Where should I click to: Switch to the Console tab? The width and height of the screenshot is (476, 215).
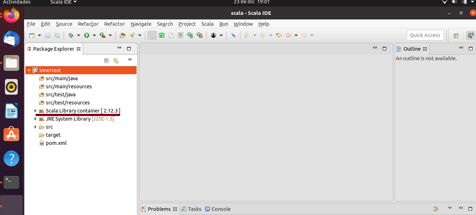pos(218,209)
